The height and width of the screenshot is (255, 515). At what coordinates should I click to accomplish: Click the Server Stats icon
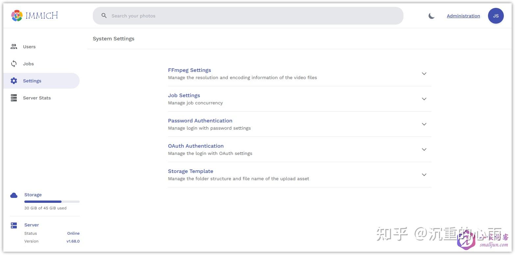tap(14, 98)
